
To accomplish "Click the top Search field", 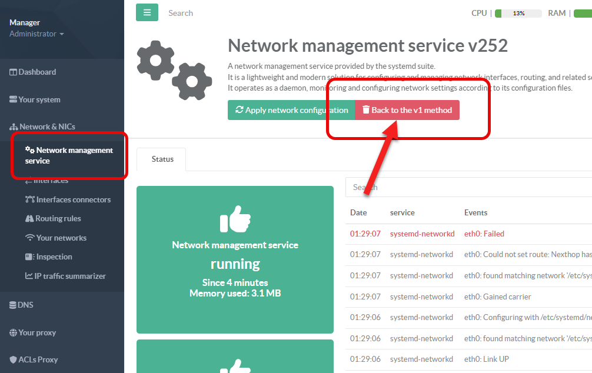I will 181,13.
